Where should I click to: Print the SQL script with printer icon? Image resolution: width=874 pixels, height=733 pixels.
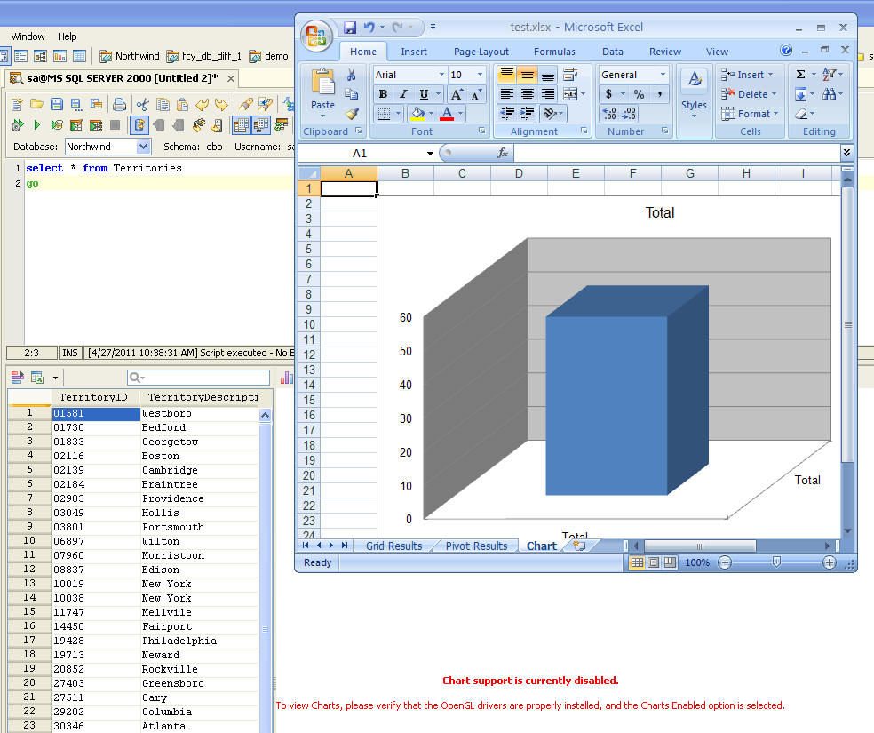(x=119, y=104)
